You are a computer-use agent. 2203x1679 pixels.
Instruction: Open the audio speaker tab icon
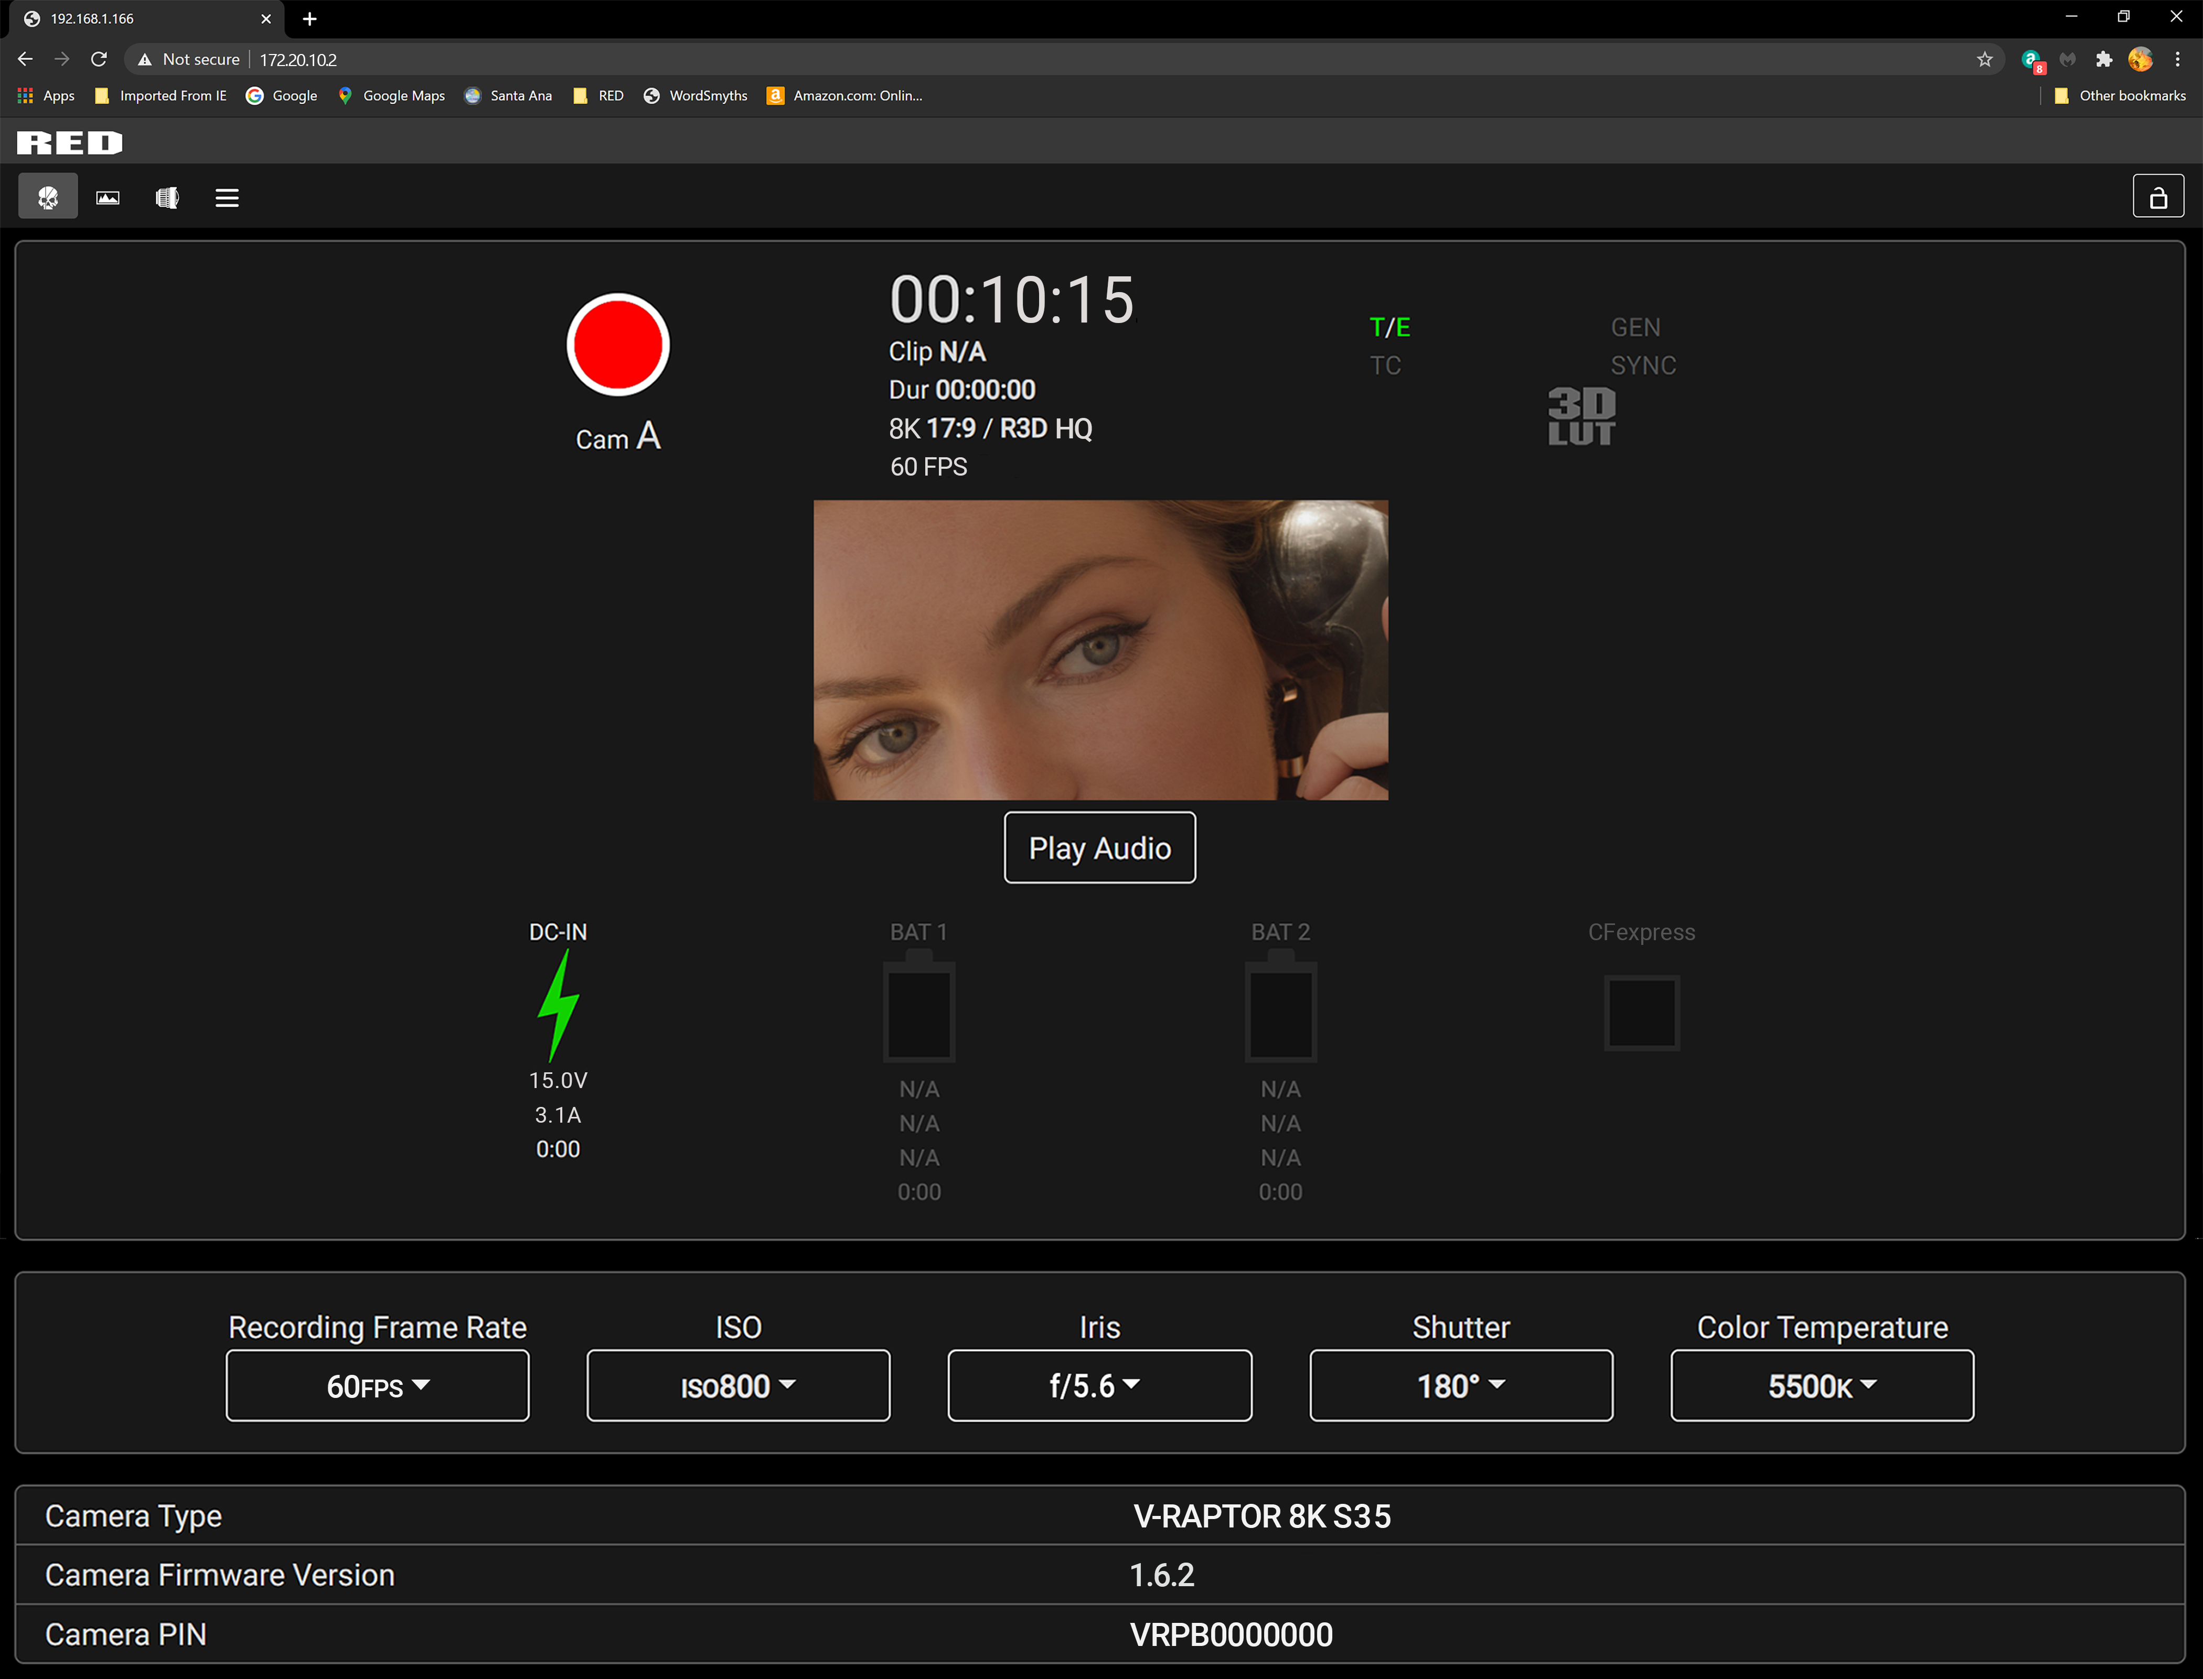coord(167,197)
